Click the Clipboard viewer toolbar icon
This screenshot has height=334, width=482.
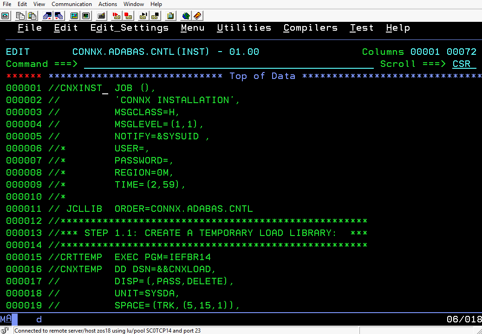(170, 16)
